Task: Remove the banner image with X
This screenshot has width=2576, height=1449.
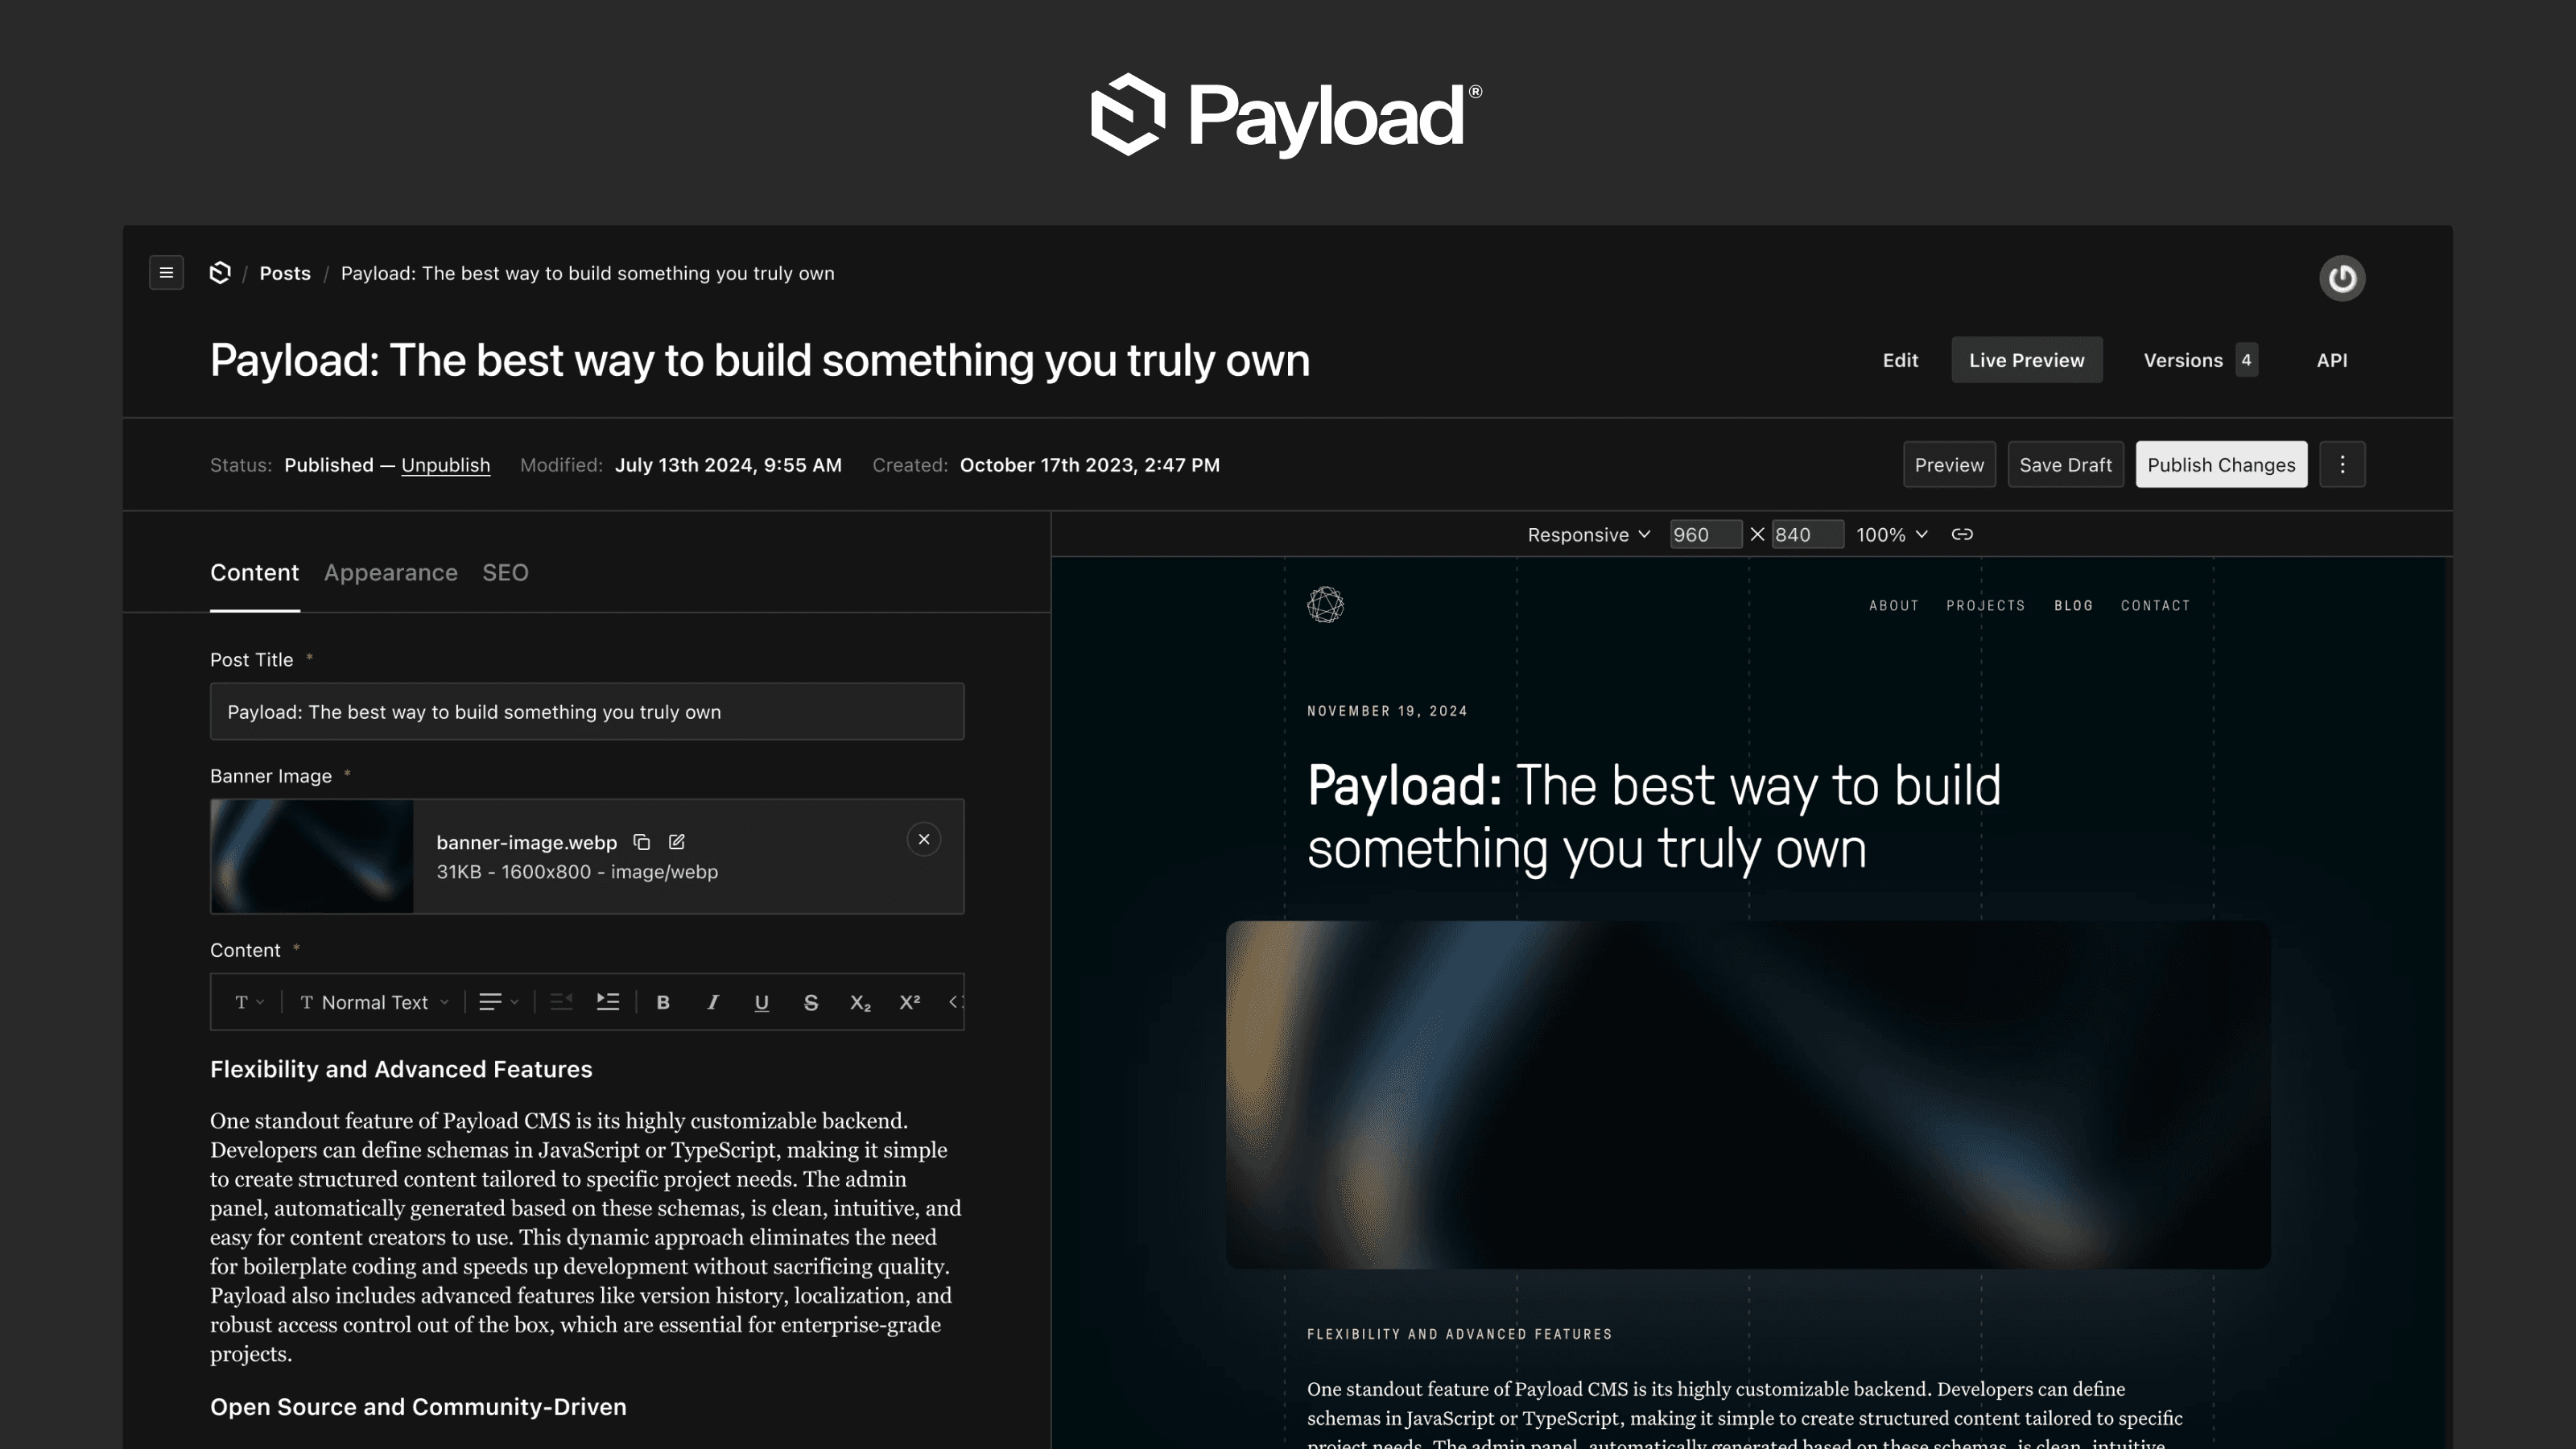Action: (x=924, y=839)
